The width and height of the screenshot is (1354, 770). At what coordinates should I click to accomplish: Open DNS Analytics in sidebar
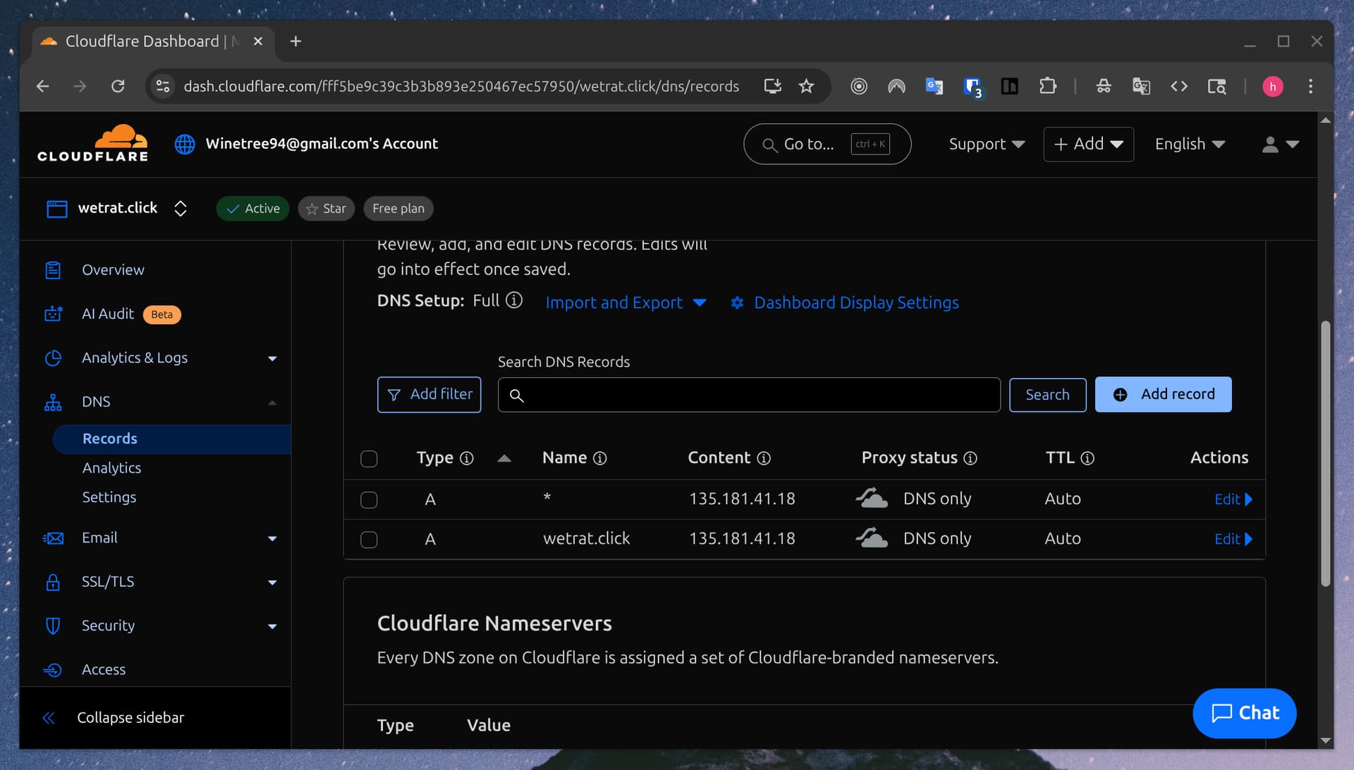pos(111,468)
